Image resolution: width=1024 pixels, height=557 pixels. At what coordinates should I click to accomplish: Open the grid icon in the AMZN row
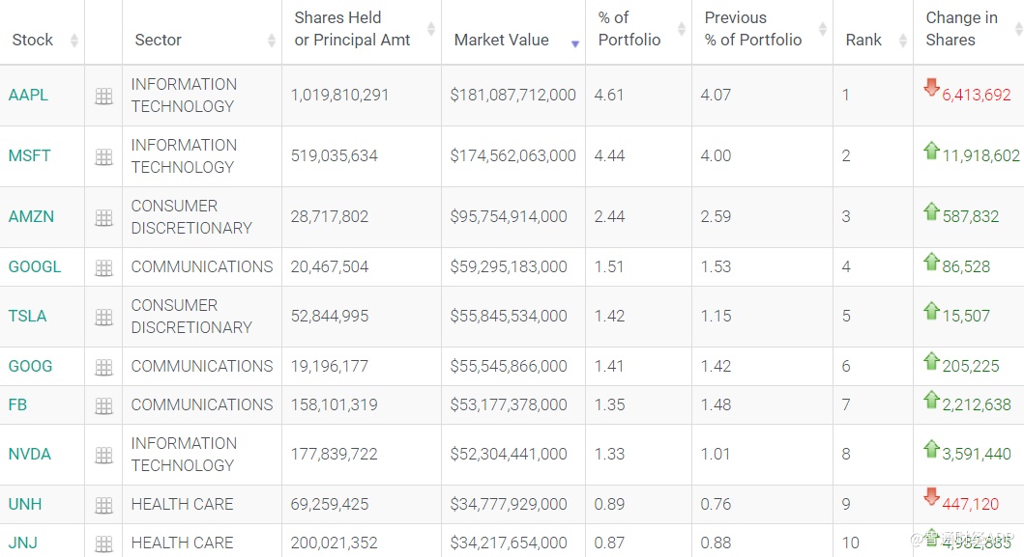[103, 218]
